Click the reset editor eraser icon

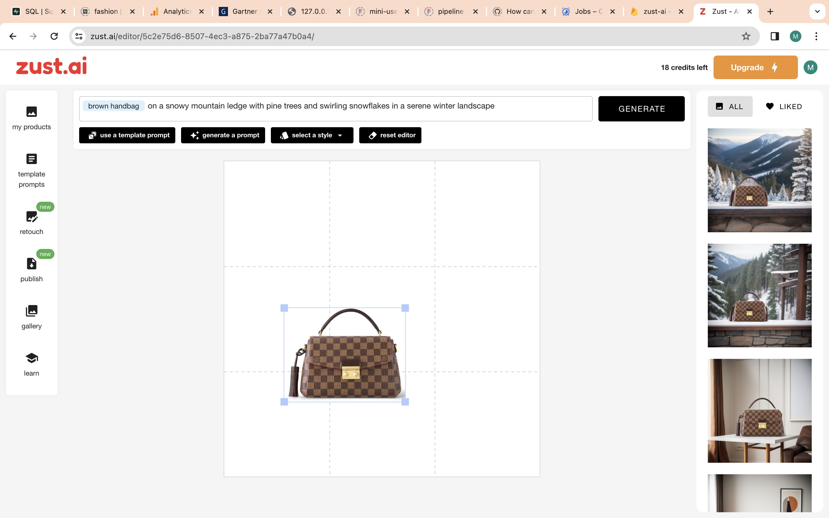coord(373,135)
